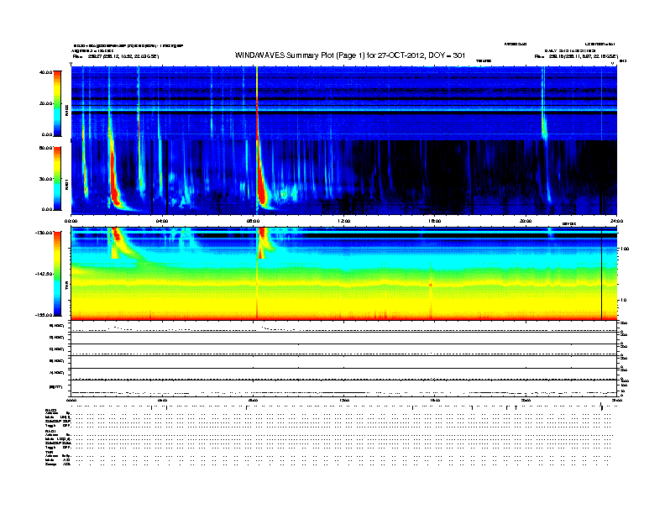
Task: Select the -130.00 tick on TNR color bar
Action: click(x=45, y=233)
